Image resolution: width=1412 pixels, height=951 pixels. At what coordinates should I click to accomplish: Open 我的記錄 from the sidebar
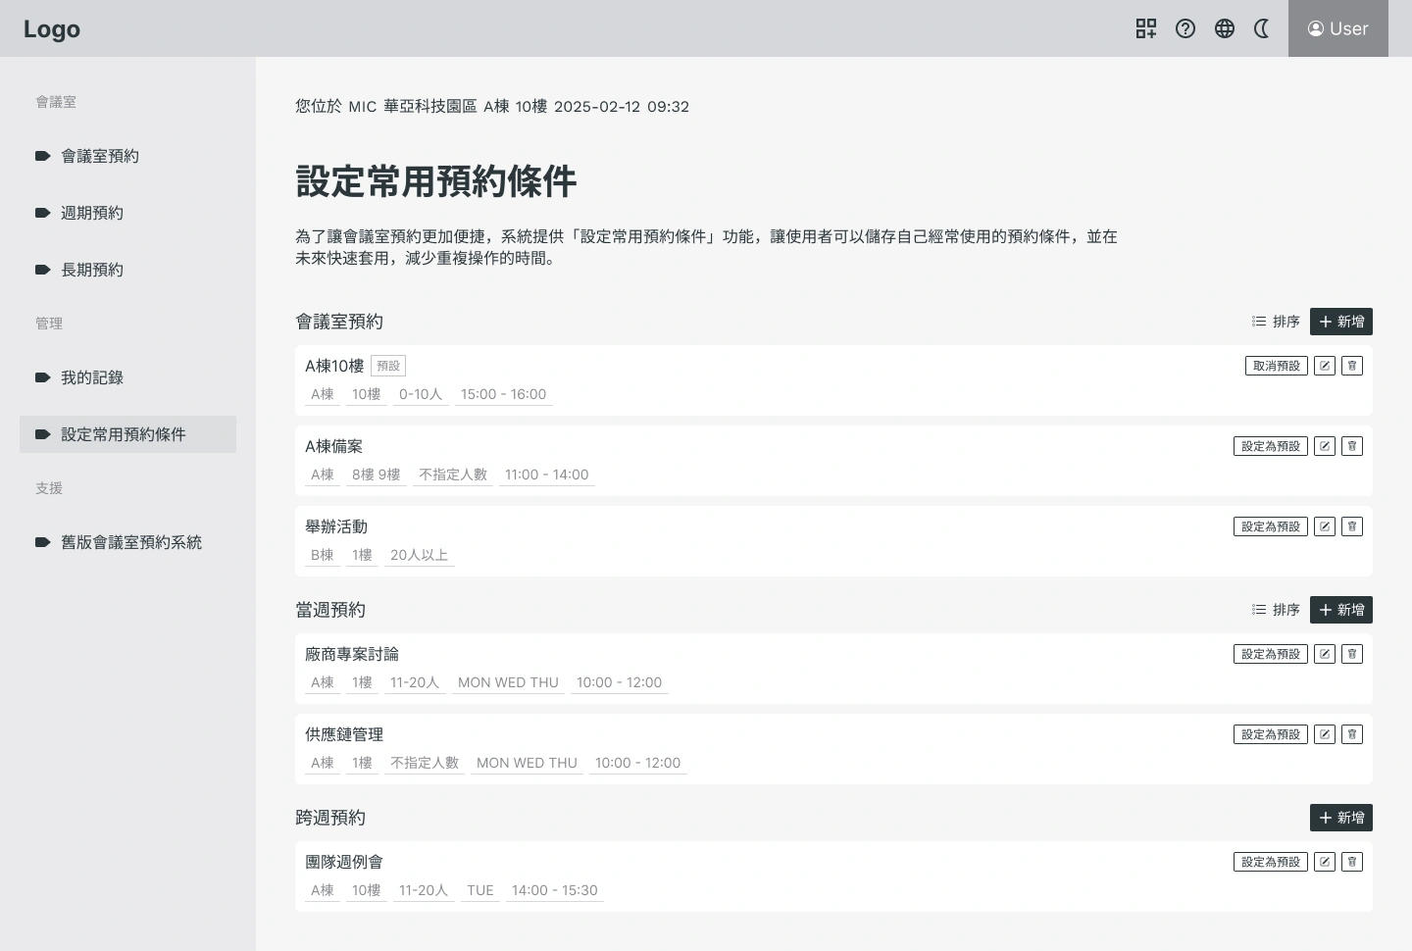tap(92, 377)
